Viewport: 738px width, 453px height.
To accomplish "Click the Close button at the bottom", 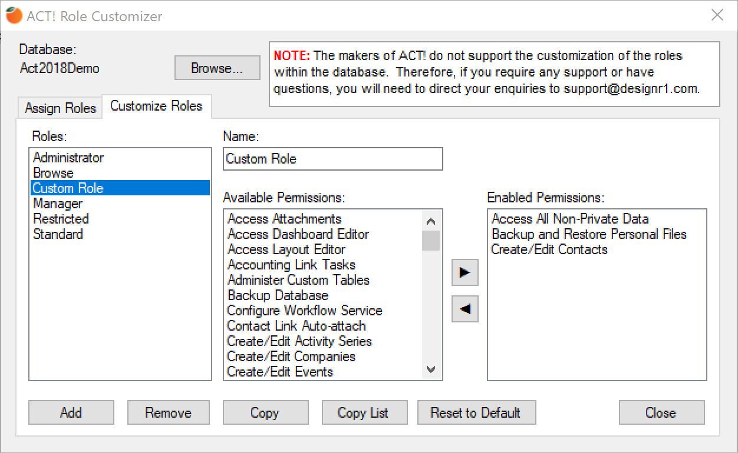I will [x=661, y=412].
